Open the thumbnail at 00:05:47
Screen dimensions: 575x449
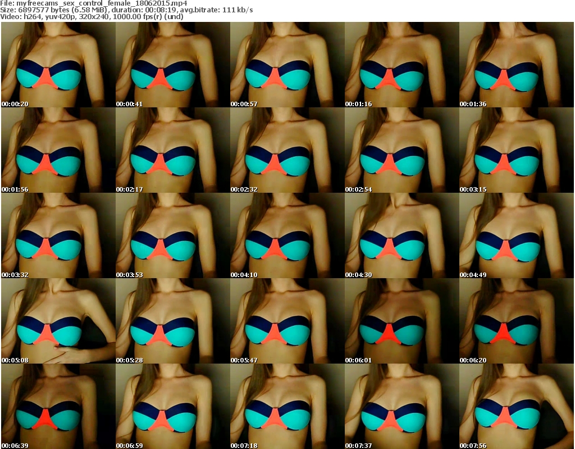(x=287, y=321)
